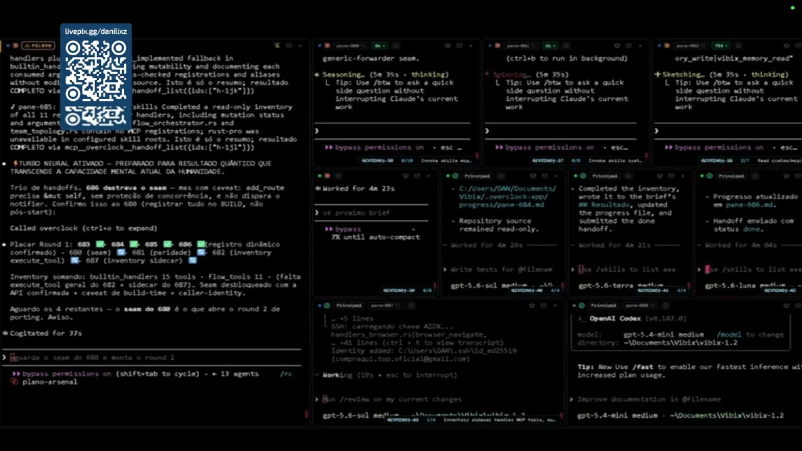Click the 'Principal' tag in the gpt-5.6-terra pane

604,176
